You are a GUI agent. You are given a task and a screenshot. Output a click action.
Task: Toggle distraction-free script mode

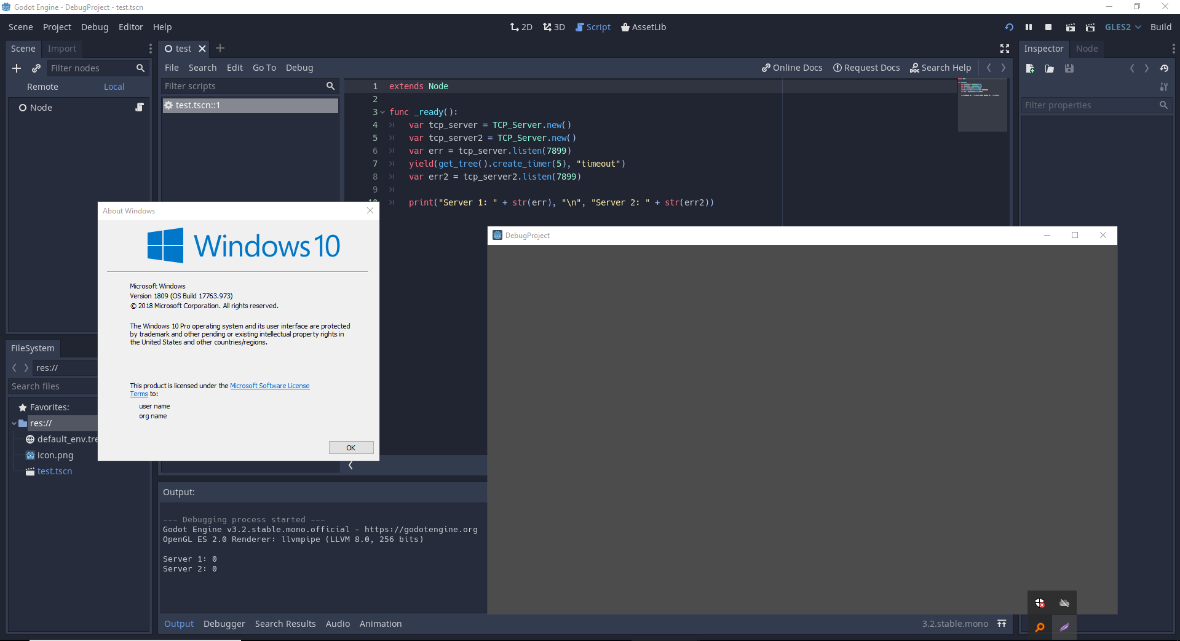[x=1004, y=49]
